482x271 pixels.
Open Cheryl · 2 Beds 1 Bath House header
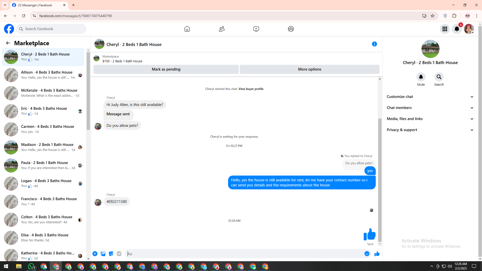point(134,44)
